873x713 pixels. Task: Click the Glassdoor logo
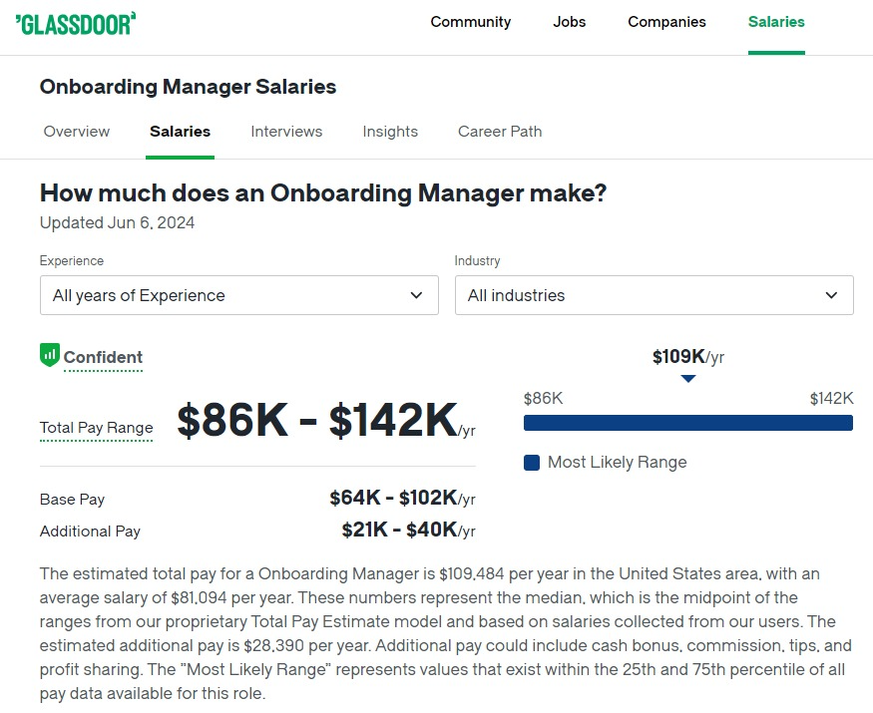pyautogui.click(x=76, y=23)
